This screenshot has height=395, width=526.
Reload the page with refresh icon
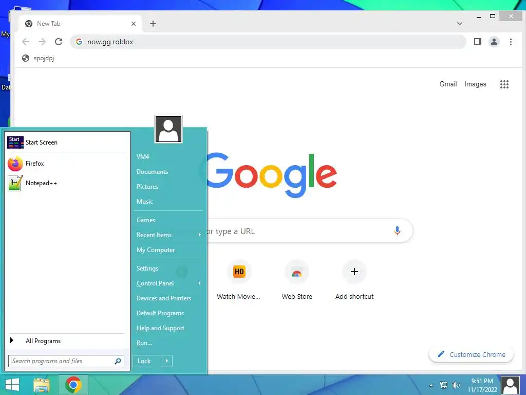click(x=59, y=42)
